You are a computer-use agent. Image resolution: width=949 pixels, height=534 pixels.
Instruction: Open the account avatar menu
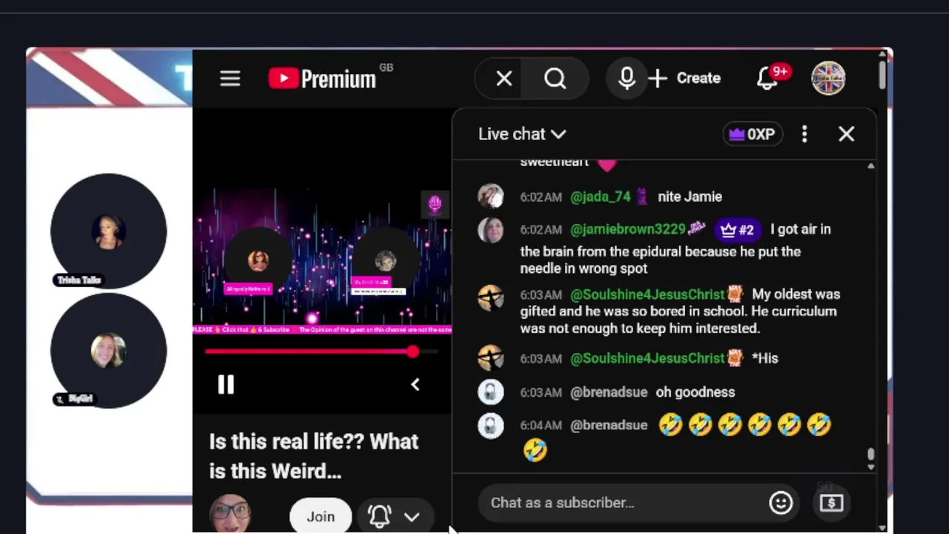[x=828, y=78]
